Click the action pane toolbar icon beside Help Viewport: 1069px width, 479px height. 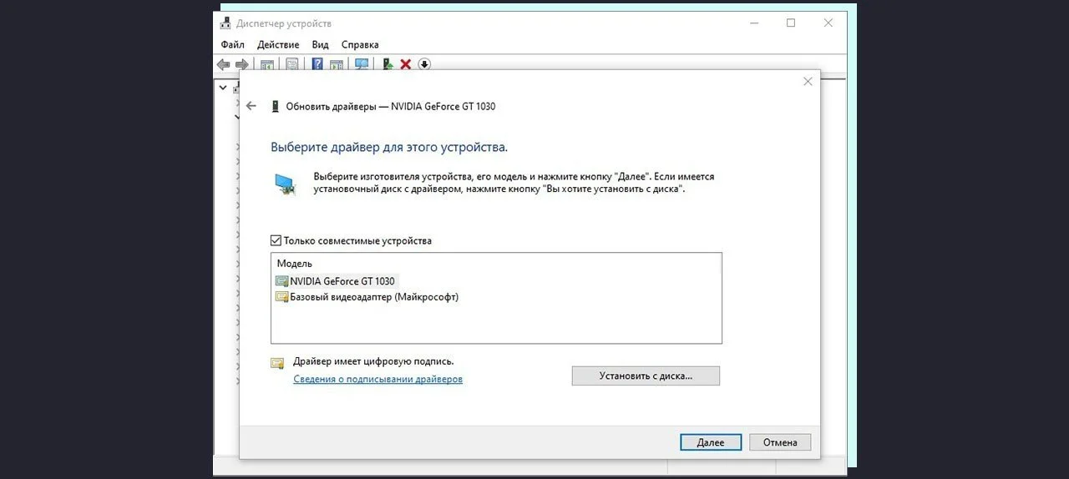tap(337, 64)
